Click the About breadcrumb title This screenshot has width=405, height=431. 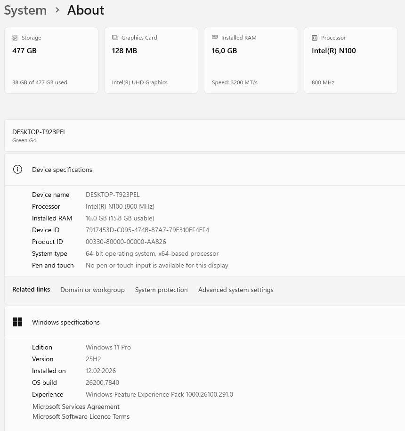click(x=86, y=10)
